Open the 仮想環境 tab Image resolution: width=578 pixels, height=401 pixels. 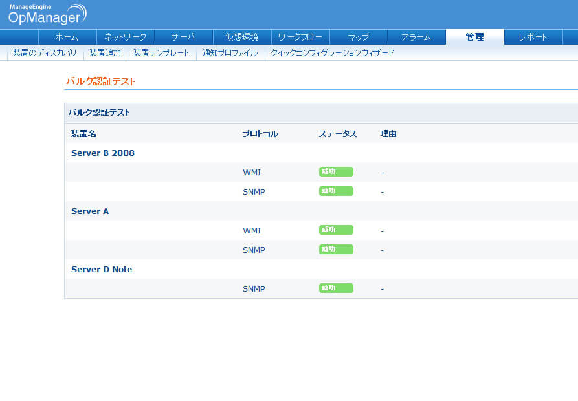pyautogui.click(x=242, y=37)
